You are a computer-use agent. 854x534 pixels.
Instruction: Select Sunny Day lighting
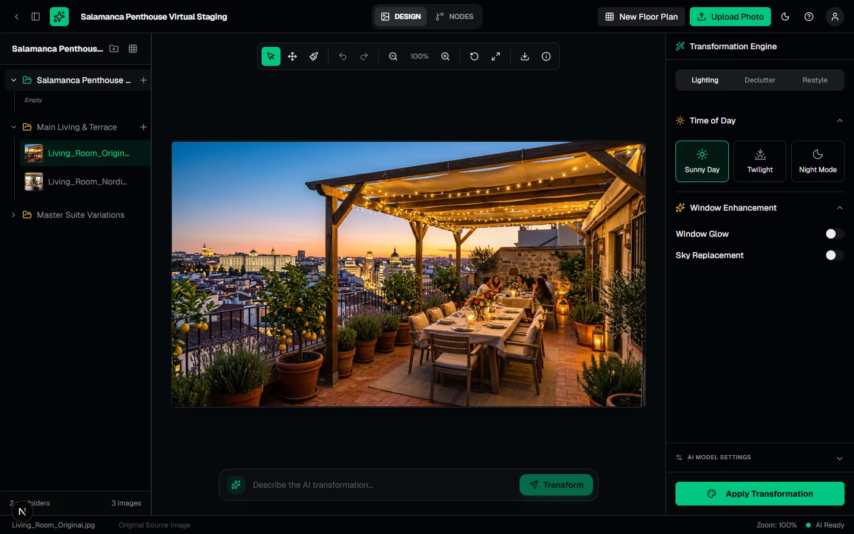tap(702, 161)
